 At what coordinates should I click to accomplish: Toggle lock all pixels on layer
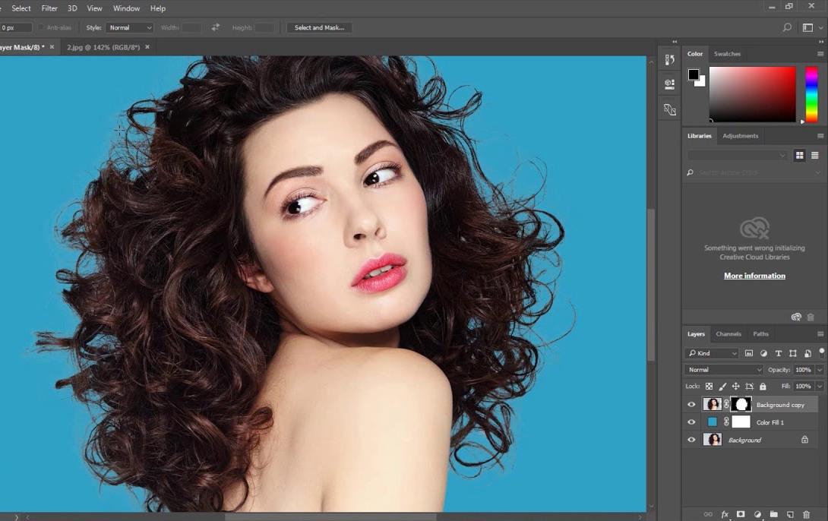tap(763, 386)
